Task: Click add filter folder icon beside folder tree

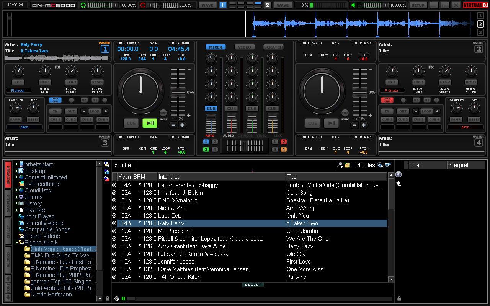Action: [106, 171]
